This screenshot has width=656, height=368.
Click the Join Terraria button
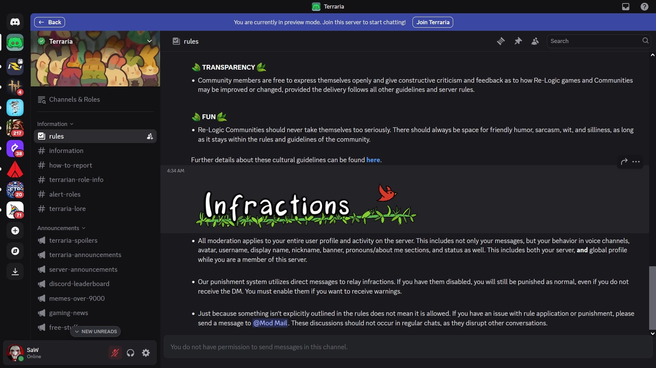pos(433,22)
